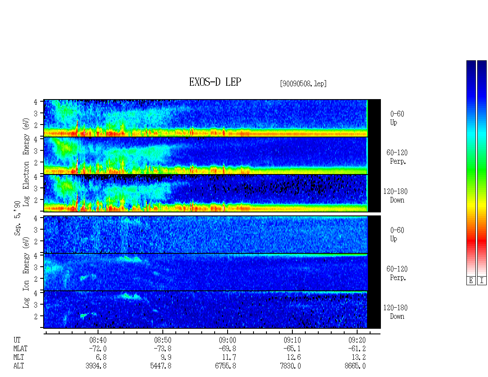Click the ALT value 5447.8
The height and width of the screenshot is (377, 488).
(x=161, y=366)
